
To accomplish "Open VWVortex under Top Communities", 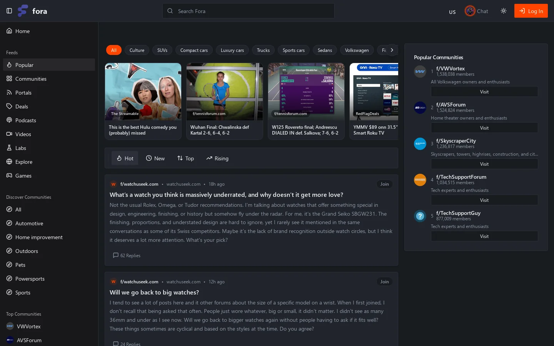I will [49, 326].
